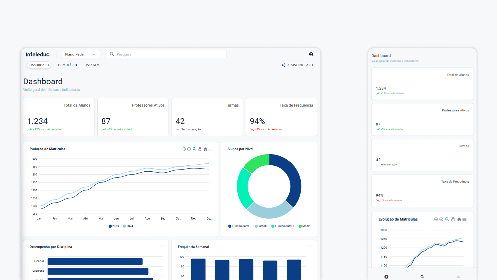Click the desktop subtitle "Visão geral de métricas e indicadores"

coord(52,90)
